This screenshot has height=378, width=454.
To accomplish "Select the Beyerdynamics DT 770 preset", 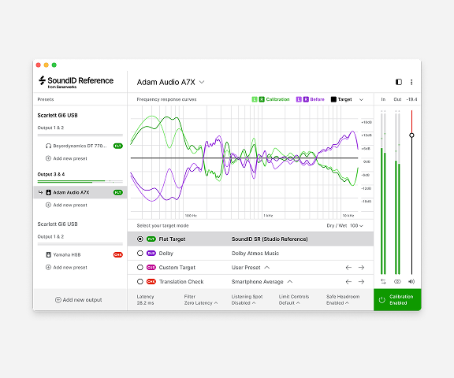I will click(x=80, y=146).
